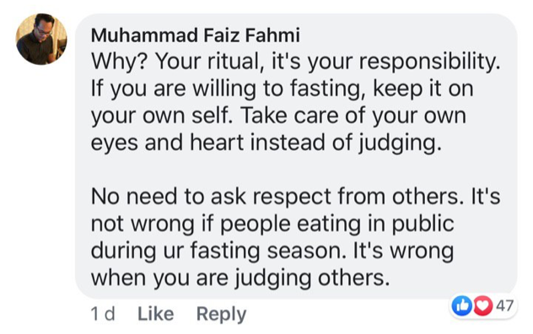533x334 pixels.
Task: Like this comment
Action: pyautogui.click(x=156, y=314)
